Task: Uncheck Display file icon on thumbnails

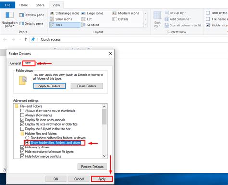Action: [22, 120]
